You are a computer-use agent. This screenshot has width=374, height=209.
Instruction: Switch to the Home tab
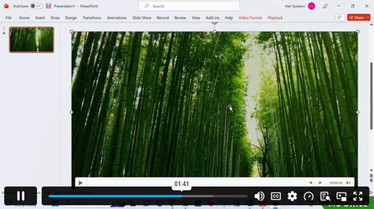point(24,18)
